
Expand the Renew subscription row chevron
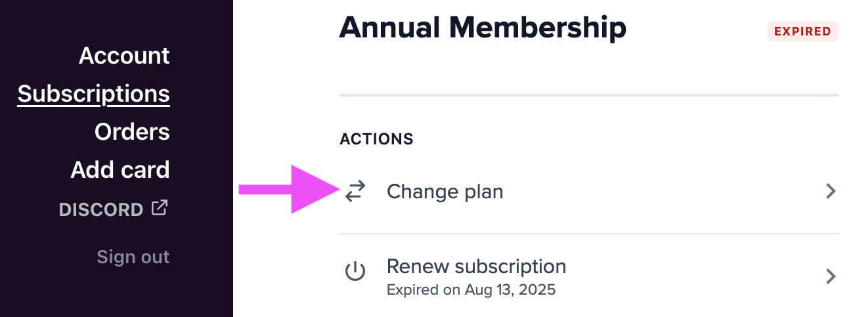(x=831, y=276)
